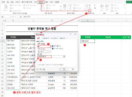Import data using 테이블/범위에서

point(16,11)
